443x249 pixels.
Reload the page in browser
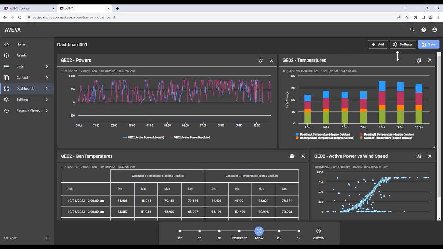click(x=20, y=17)
